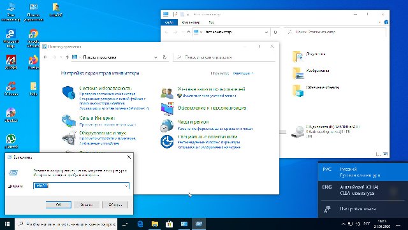The image size is (408, 230).
Task: Click Cancel in the Run dialog
Action: click(x=87, y=205)
